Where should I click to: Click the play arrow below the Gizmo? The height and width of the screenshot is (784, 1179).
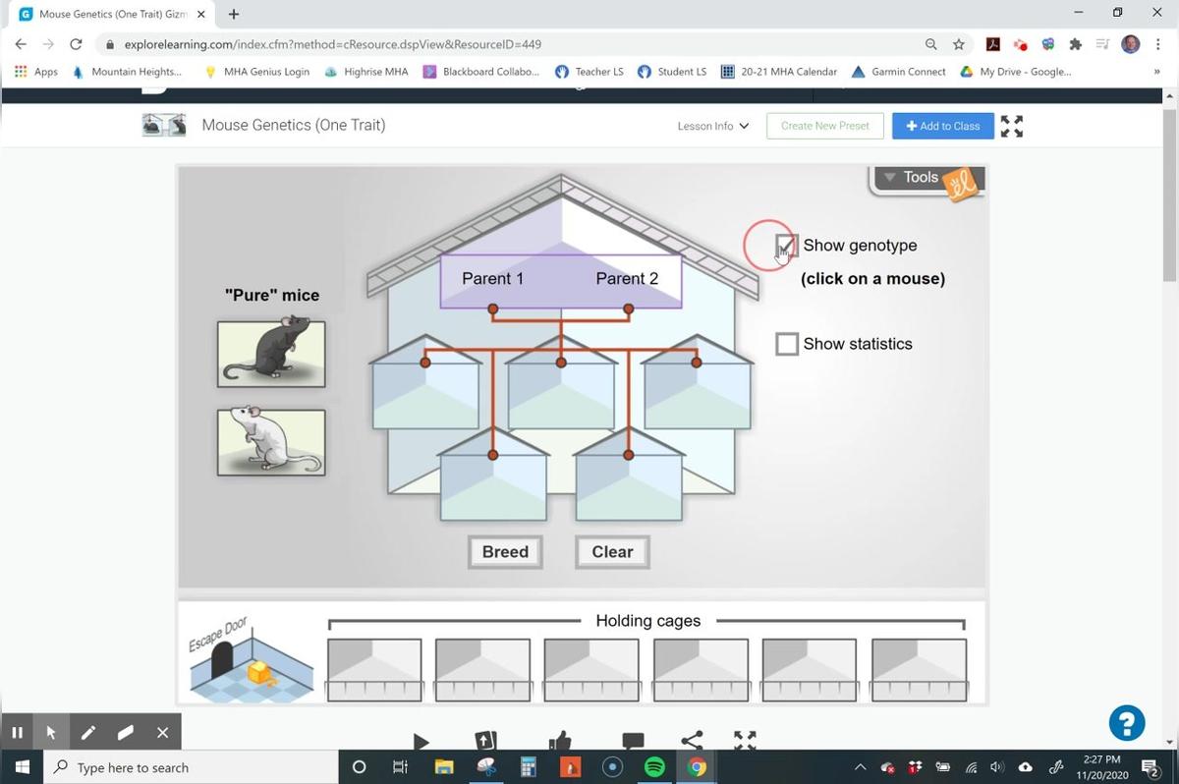421,742
